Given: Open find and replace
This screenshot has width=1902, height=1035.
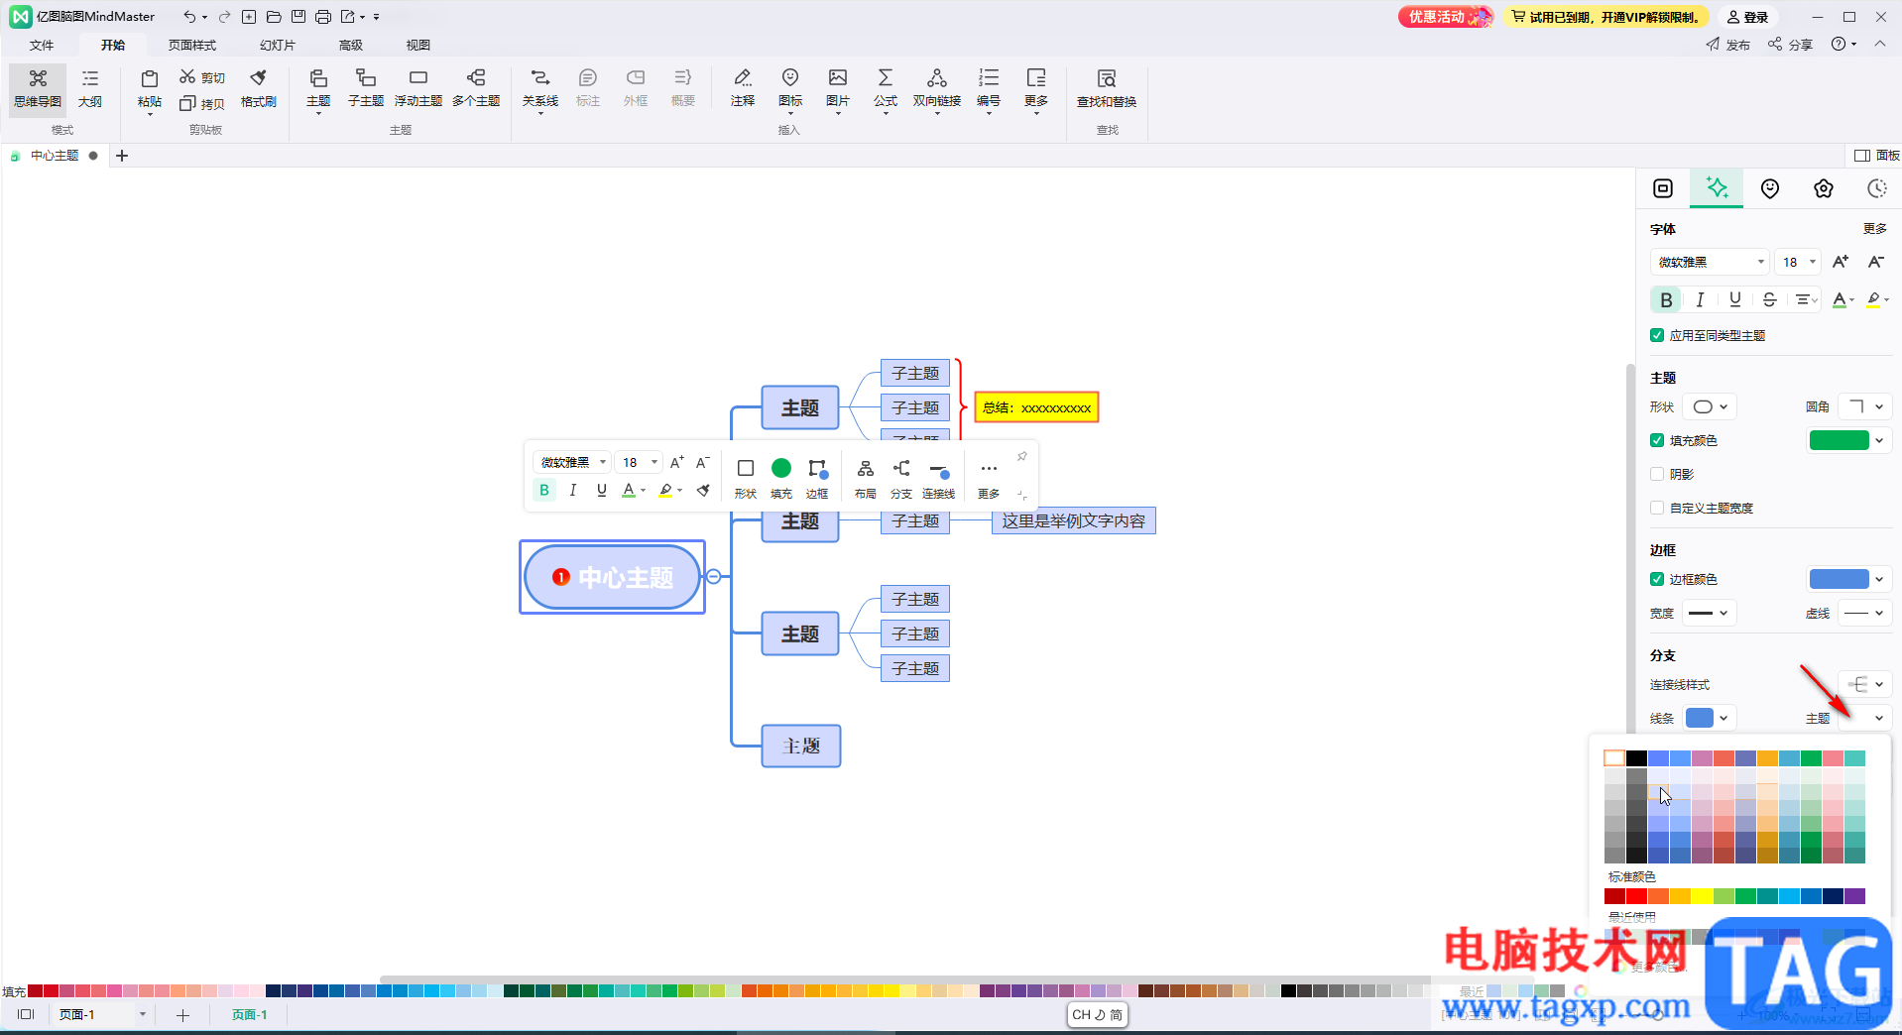Looking at the screenshot, I should point(1107,88).
